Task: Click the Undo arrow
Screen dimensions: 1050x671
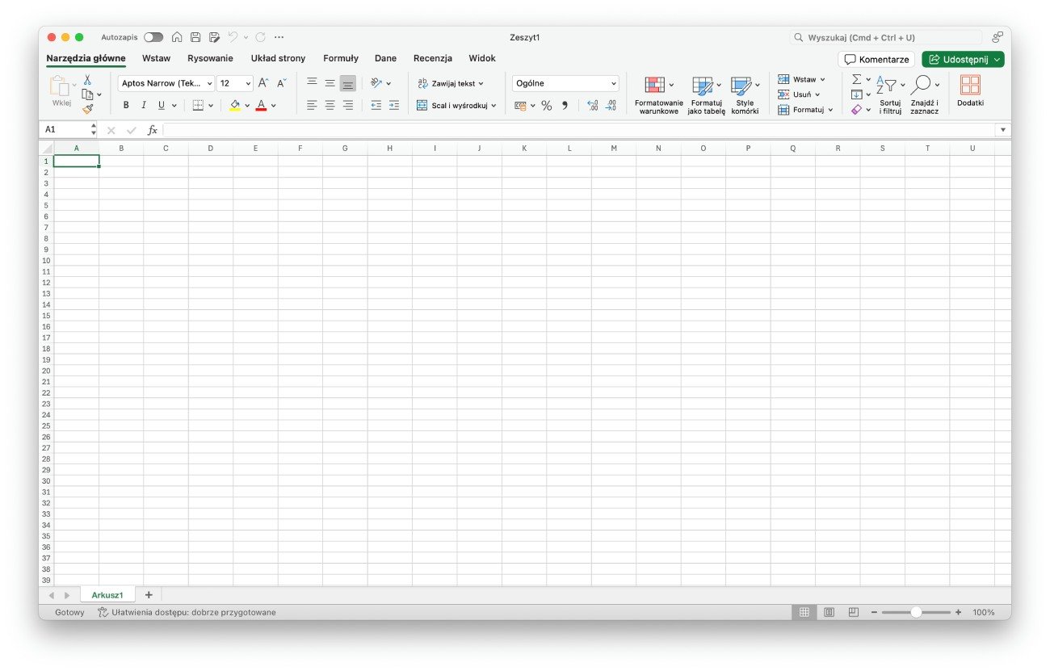Action: click(233, 37)
